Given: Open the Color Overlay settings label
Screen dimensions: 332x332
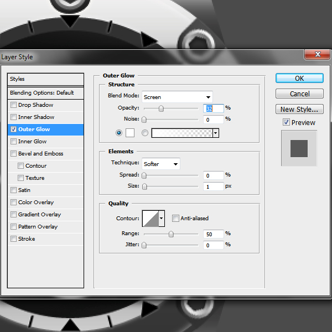Looking at the screenshot, I should (36, 202).
